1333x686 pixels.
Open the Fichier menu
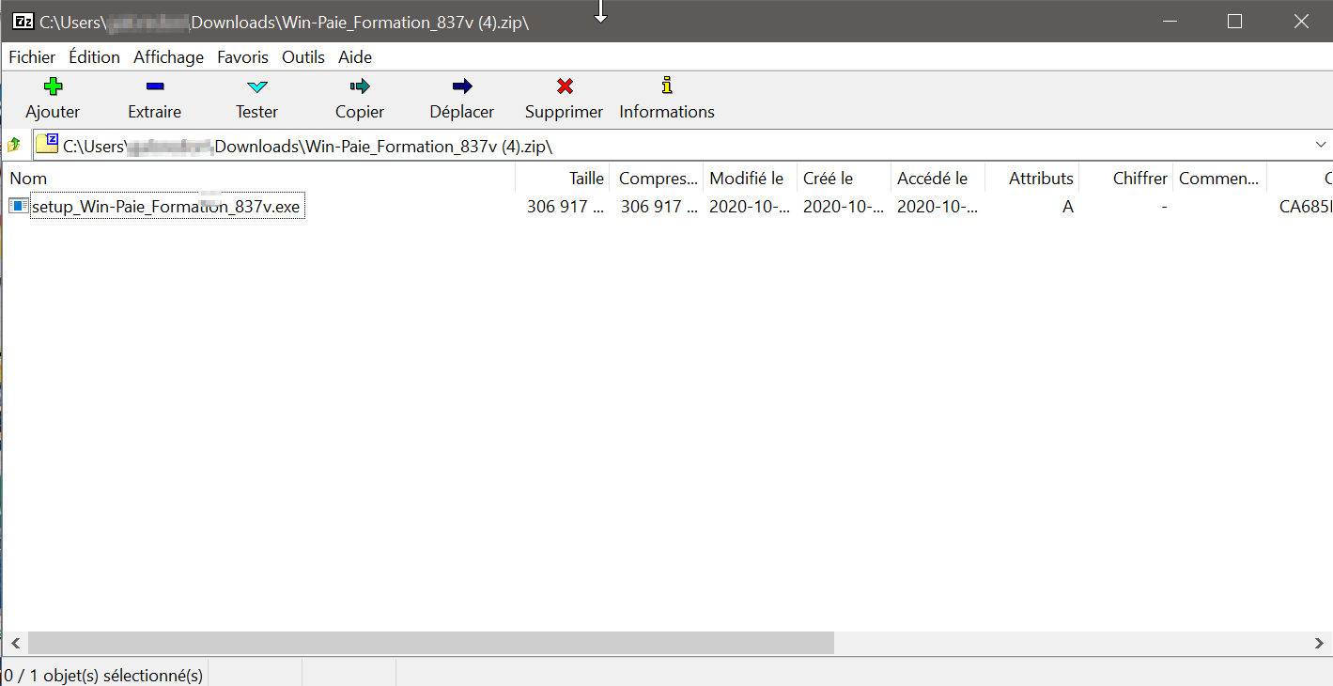[32, 57]
